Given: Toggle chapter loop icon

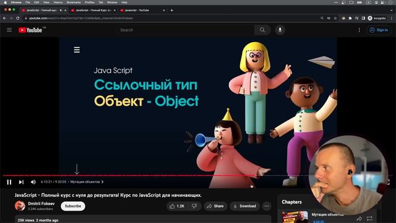Looking at the screenshot, I should click(x=369, y=219).
